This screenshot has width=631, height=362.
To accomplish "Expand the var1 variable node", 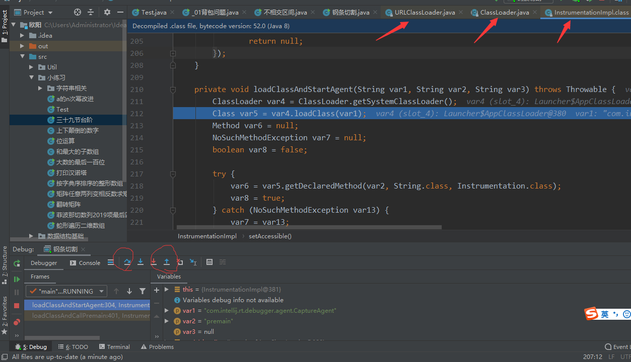I will (x=167, y=311).
